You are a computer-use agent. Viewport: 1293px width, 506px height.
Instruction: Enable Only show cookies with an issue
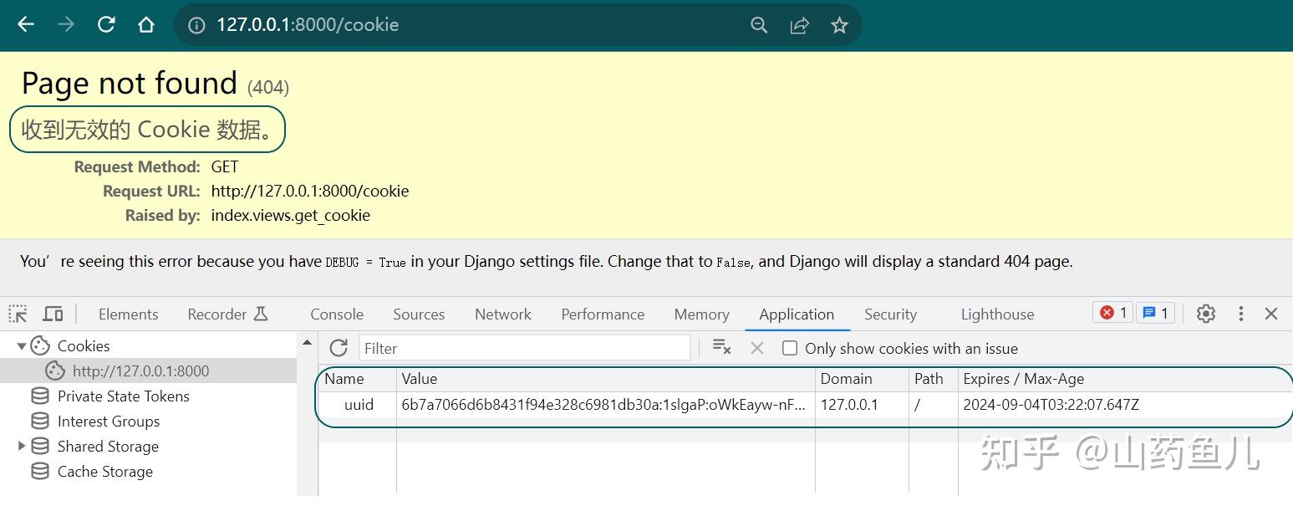pyautogui.click(x=790, y=348)
